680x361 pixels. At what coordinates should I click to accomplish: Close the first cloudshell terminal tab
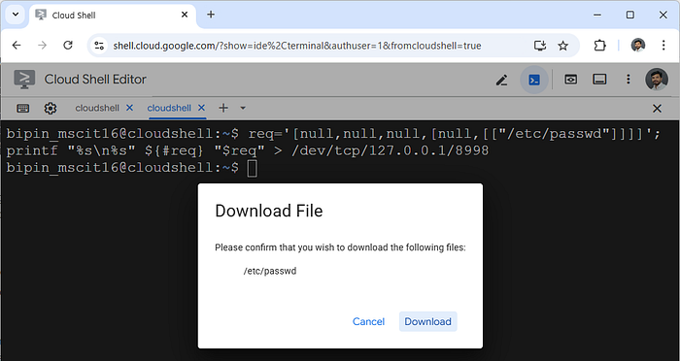click(129, 108)
